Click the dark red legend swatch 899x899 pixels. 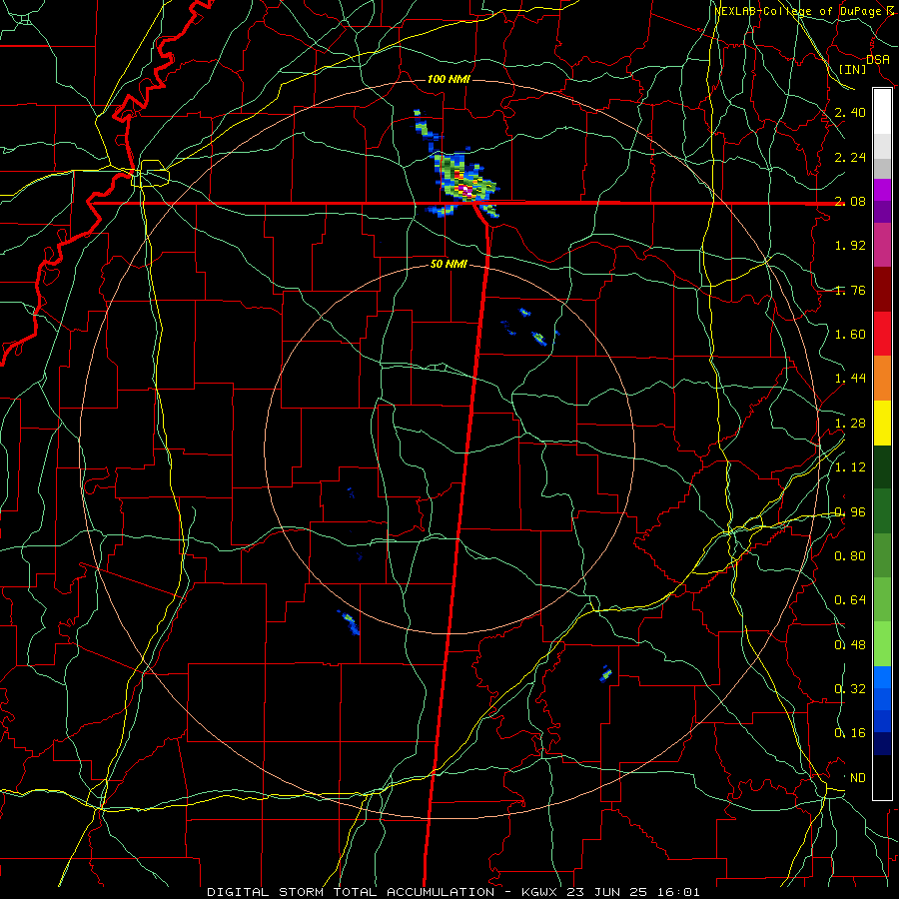882,290
